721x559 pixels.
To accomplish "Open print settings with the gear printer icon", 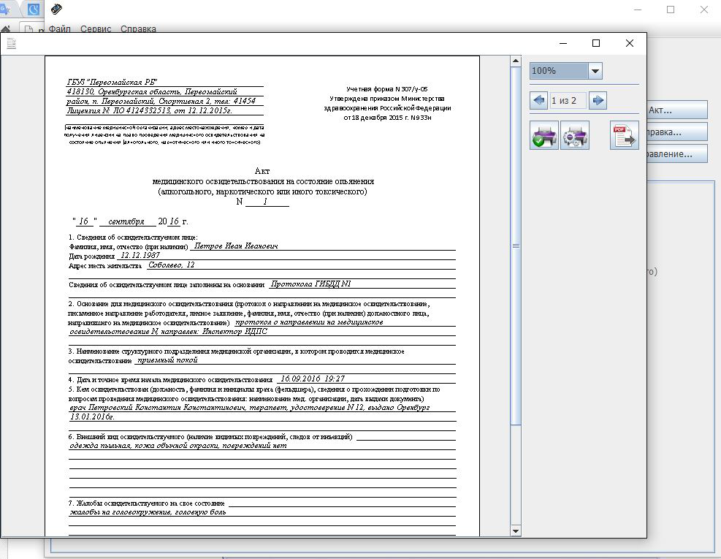I will click(x=575, y=136).
